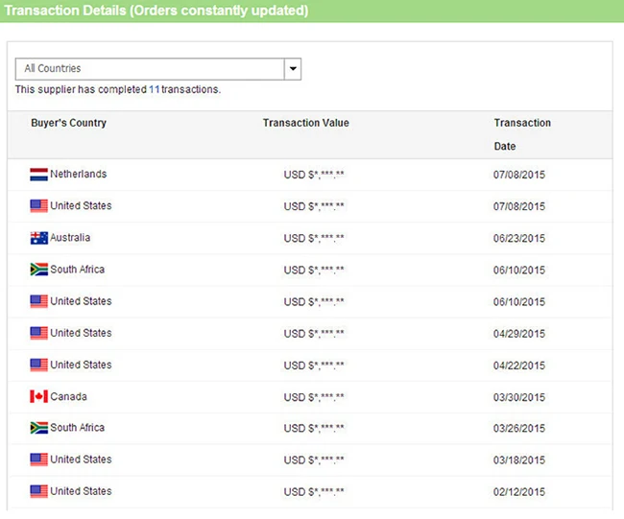624x519 pixels.
Task: Click United States flag dated 07/08/2015
Action: (x=38, y=206)
